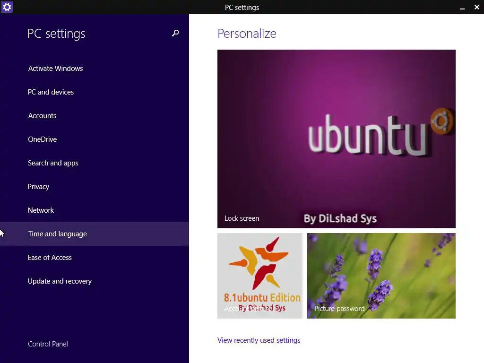Click View recently used settings link
This screenshot has width=484, height=363.
coord(259,340)
